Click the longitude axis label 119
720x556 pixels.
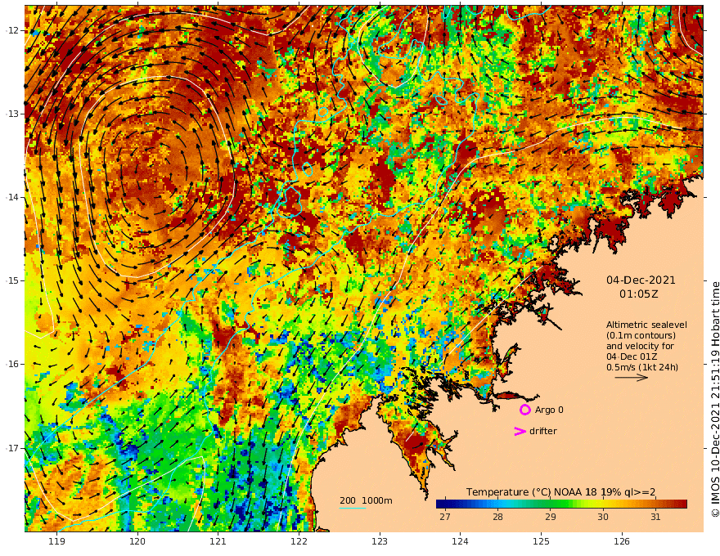tap(56, 541)
